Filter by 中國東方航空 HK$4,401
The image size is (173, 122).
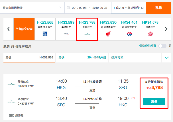(129, 29)
